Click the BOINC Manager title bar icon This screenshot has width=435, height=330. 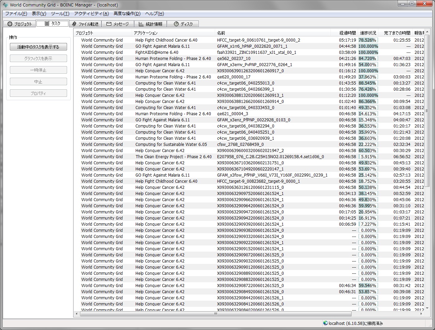(5, 5)
